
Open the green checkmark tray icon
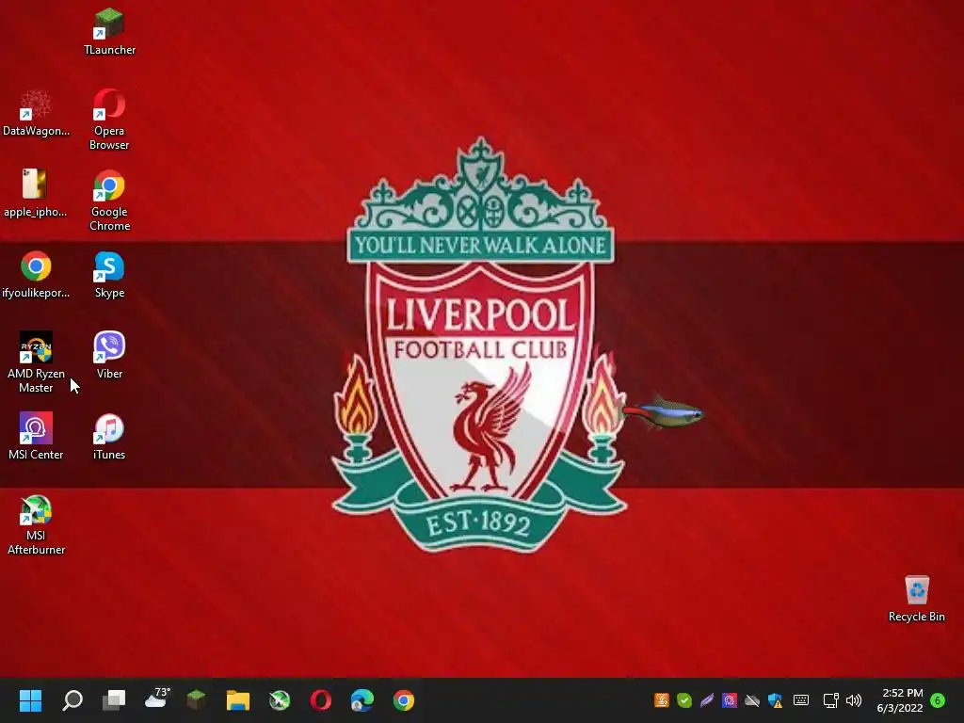684,700
